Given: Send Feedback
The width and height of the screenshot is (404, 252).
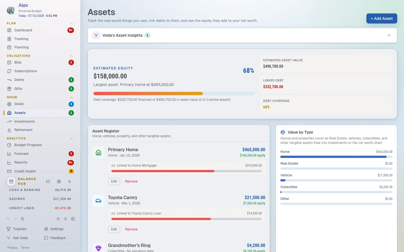Looking at the screenshot, I should [55, 238].
